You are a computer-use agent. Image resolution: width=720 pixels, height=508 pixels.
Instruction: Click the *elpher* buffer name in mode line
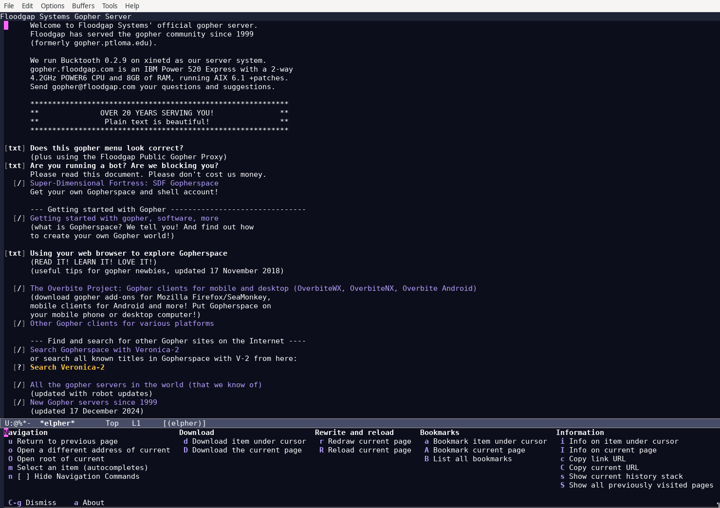(x=58, y=423)
